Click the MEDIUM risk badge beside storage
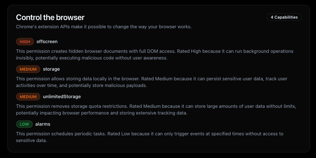Image resolution: width=316 pixels, height=158 pixels. click(28, 69)
